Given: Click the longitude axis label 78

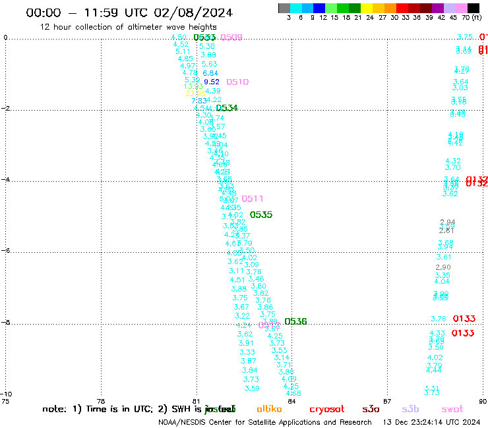Looking at the screenshot, I should click(101, 401).
